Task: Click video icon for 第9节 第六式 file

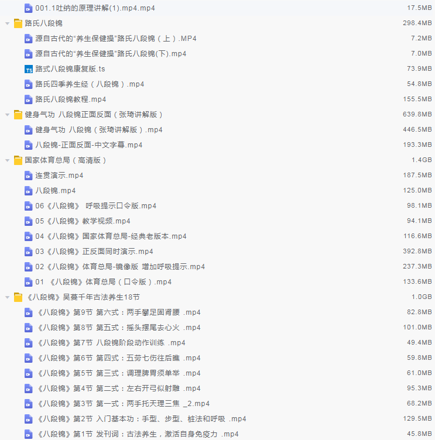Action: [29, 312]
